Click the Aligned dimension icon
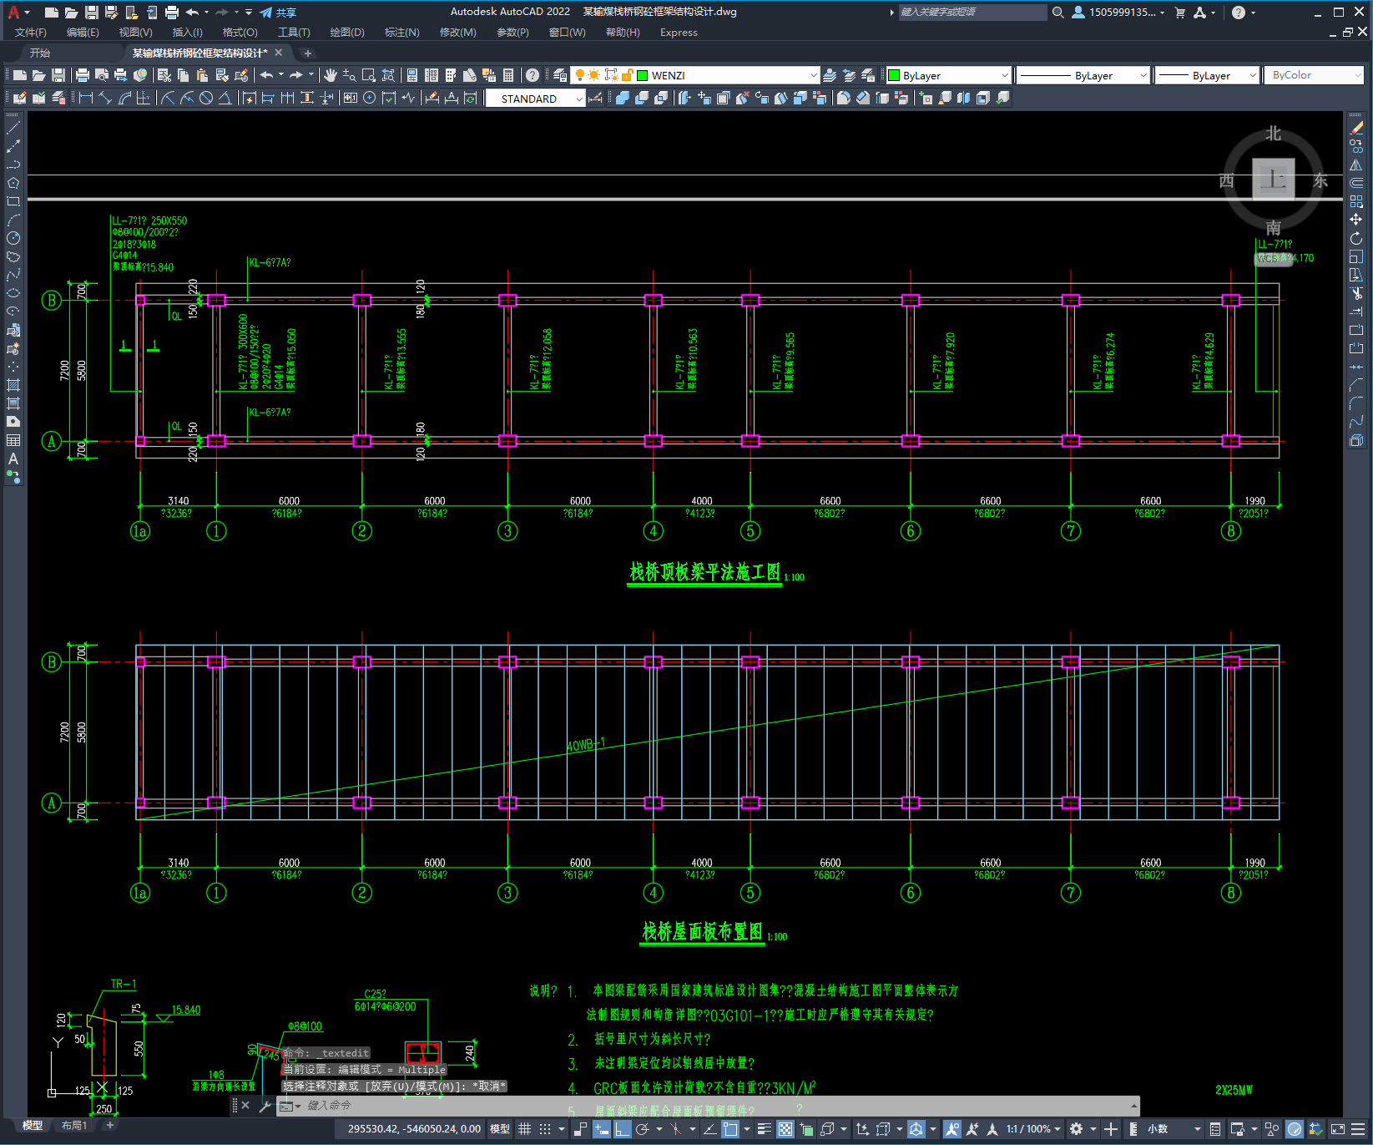 (x=105, y=98)
